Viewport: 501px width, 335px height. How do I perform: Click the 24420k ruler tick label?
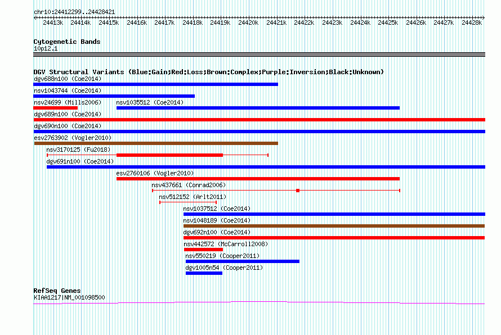coord(248,22)
